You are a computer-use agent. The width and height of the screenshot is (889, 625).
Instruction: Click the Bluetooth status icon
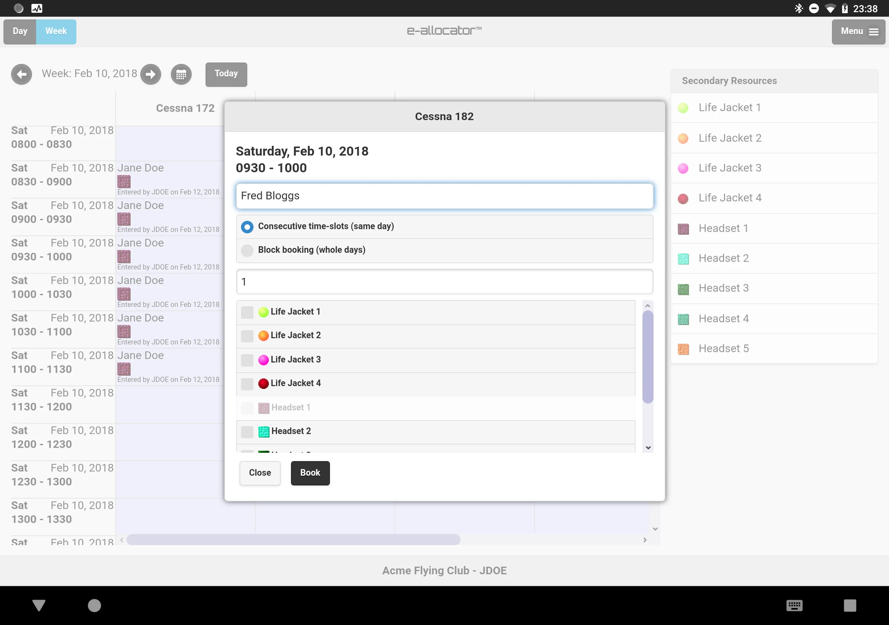798,9
